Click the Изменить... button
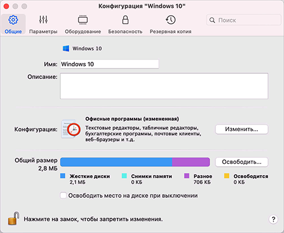The height and width of the screenshot is (233, 284). pyautogui.click(x=241, y=129)
